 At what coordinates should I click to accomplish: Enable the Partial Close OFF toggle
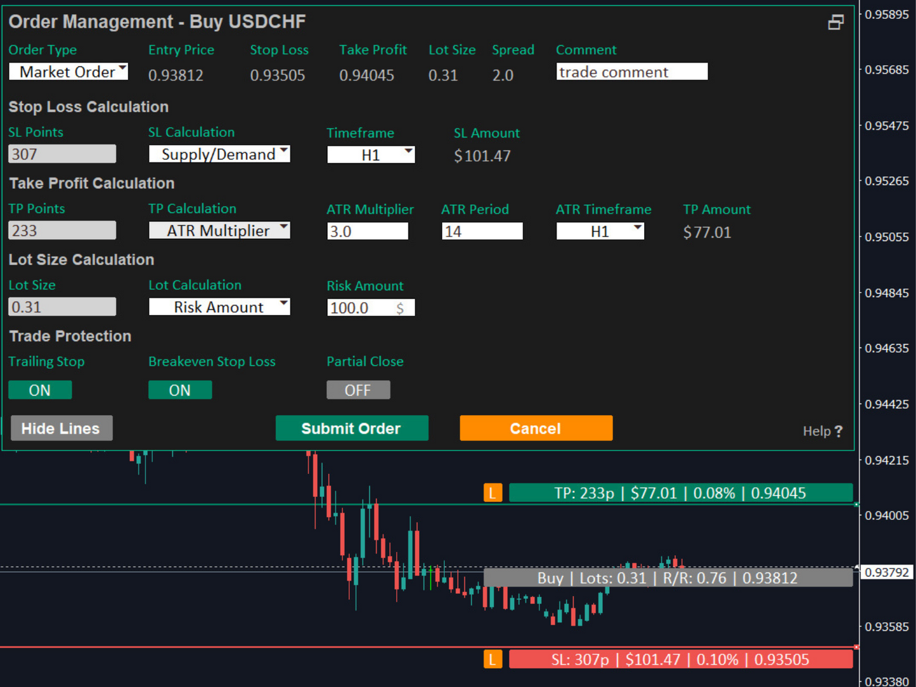(358, 390)
